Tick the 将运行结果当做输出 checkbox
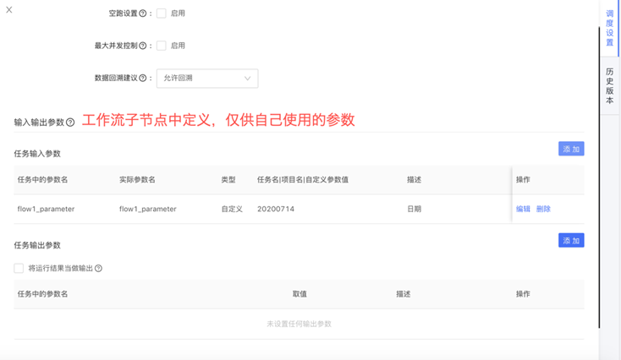Viewport: 621px width, 360px height. point(19,268)
